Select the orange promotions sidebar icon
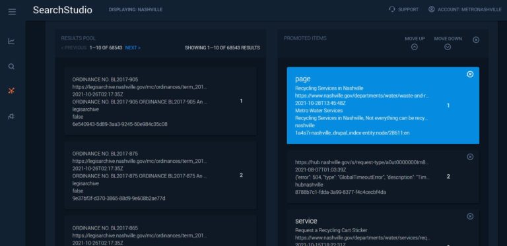 tap(11, 91)
